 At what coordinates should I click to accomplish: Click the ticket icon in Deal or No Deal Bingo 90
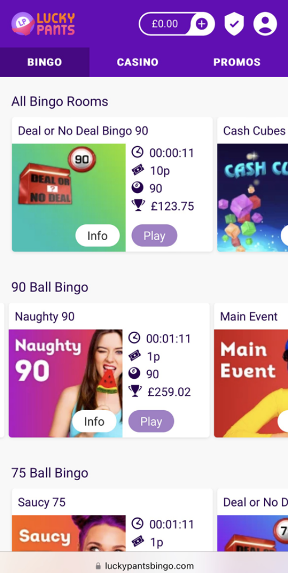(138, 170)
